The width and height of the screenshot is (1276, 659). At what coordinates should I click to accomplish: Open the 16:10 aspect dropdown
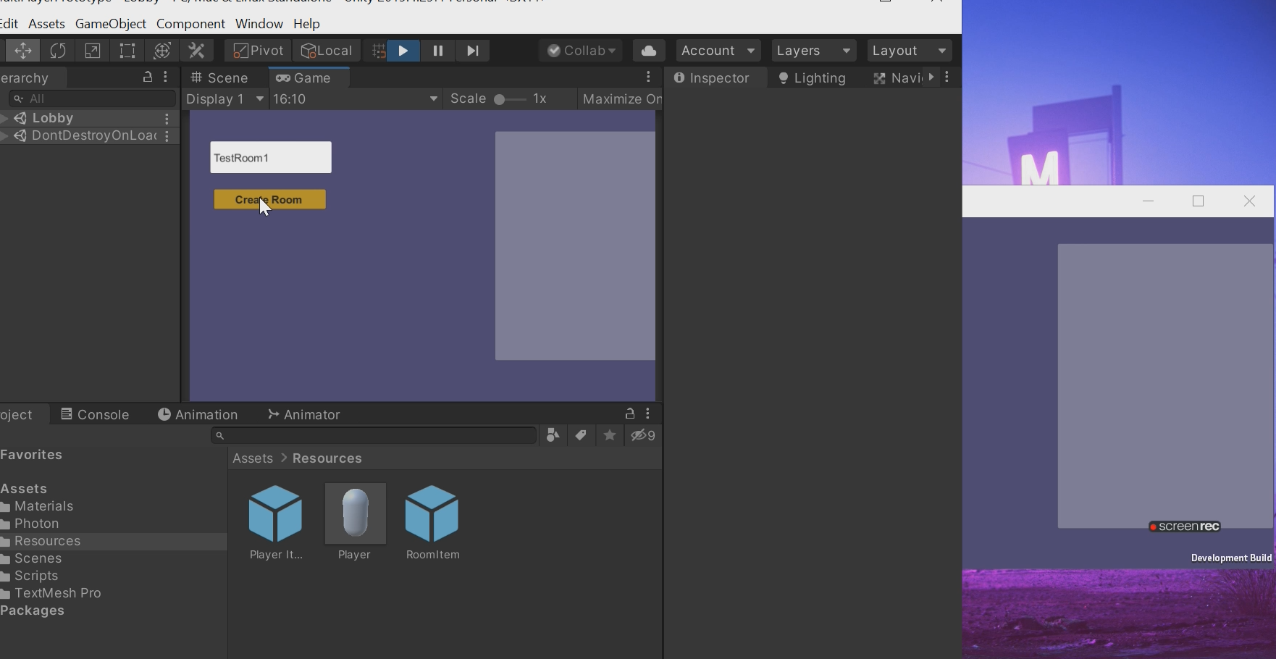click(x=356, y=99)
